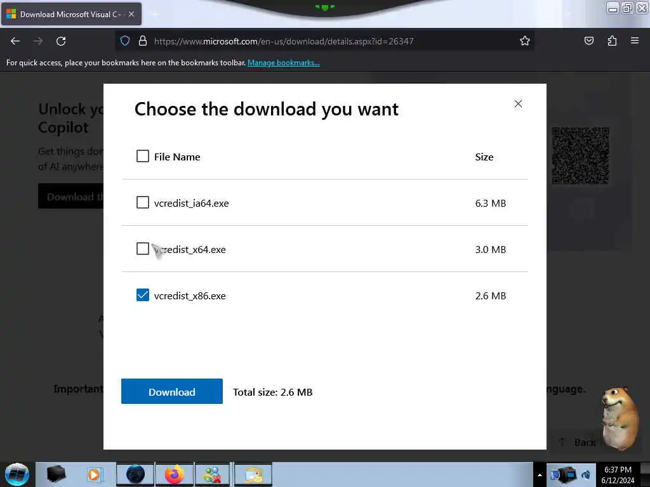Viewport: 650px width, 487px height.
Task: Open the people-with-red-X taskbar app
Action: [x=212, y=474]
